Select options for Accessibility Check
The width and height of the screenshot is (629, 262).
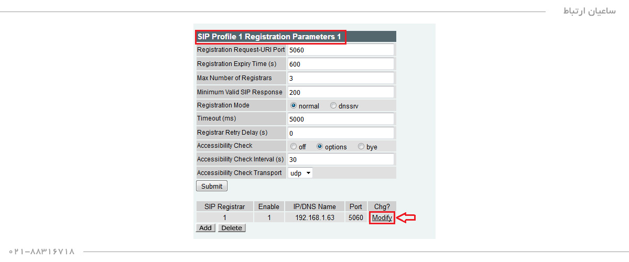(320, 147)
